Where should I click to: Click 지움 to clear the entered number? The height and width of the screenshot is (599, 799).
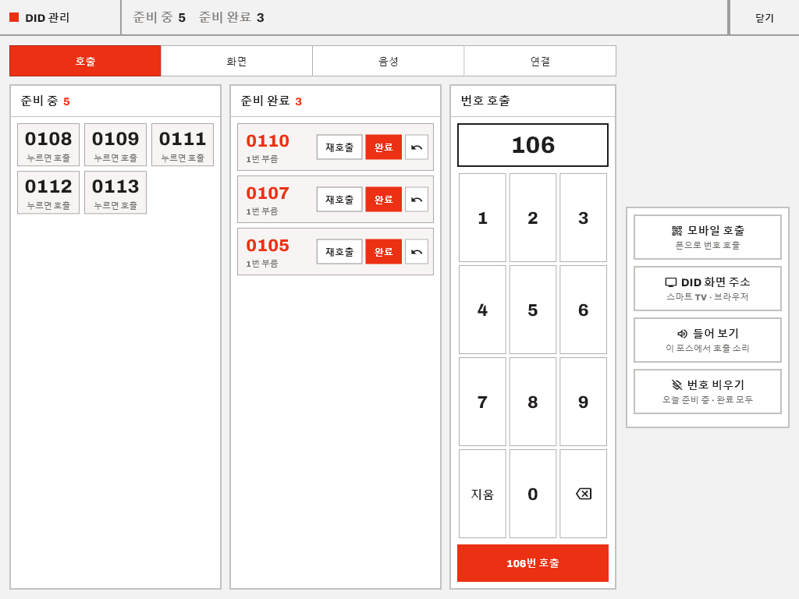pos(482,494)
